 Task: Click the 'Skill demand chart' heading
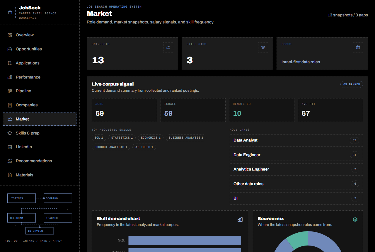118,219
